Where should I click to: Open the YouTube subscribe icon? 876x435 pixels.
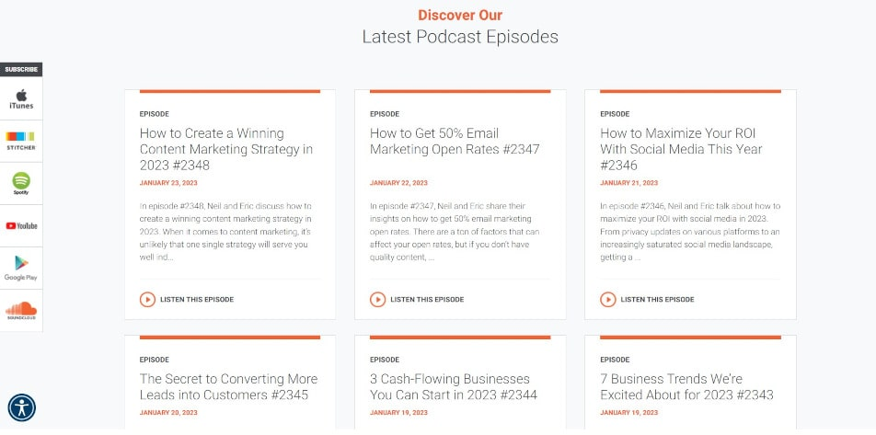[x=21, y=225]
